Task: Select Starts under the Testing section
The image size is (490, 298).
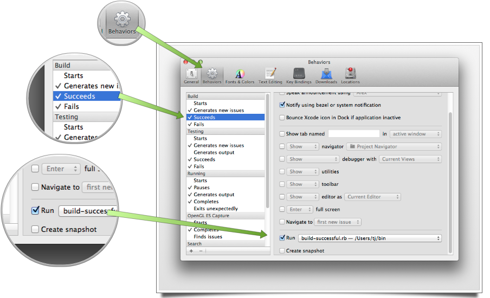Action: point(225,138)
